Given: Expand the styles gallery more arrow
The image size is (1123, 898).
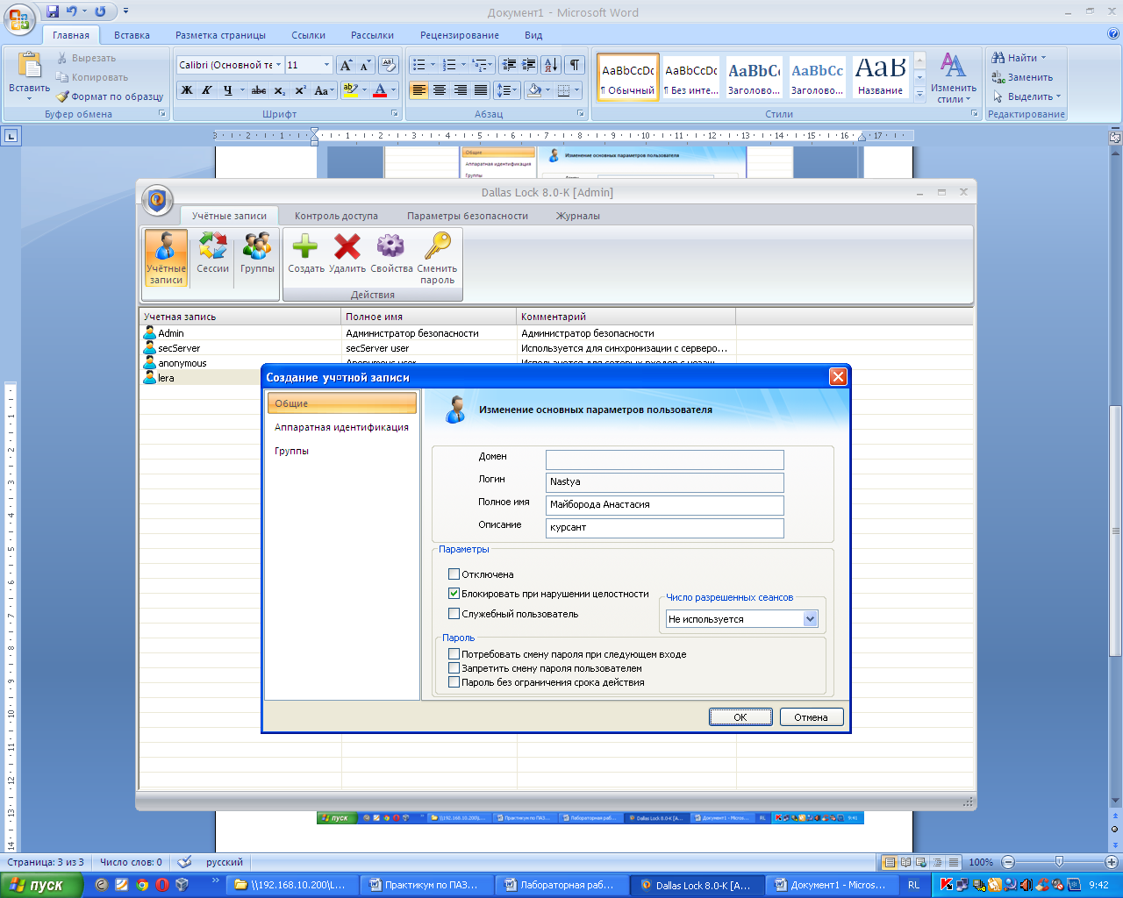Looking at the screenshot, I should [919, 94].
